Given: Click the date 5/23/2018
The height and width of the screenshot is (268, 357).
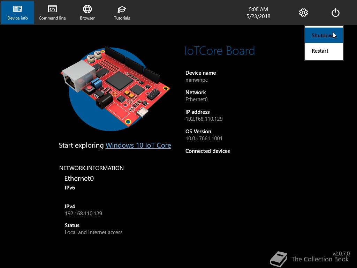Looking at the screenshot, I should coord(258,16).
